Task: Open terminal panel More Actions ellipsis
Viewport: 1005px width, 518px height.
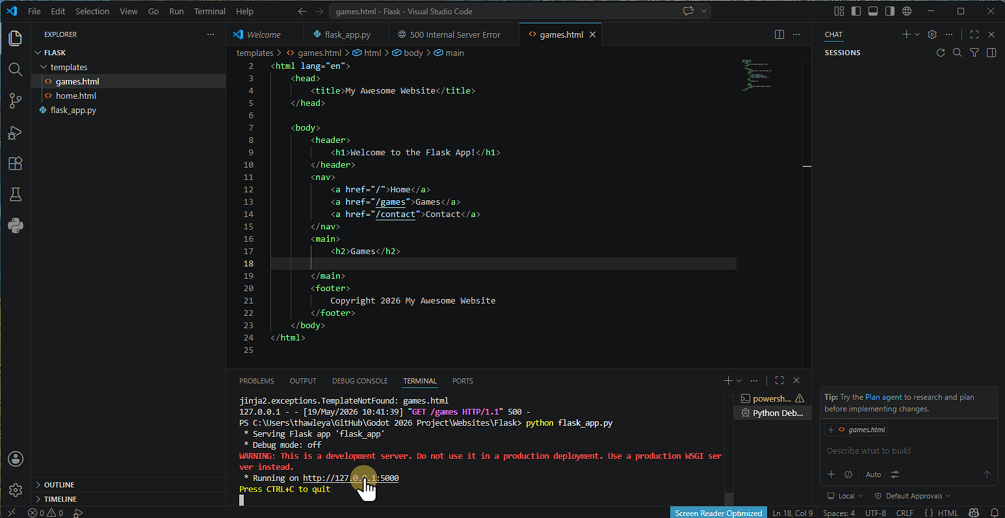Action: (754, 381)
